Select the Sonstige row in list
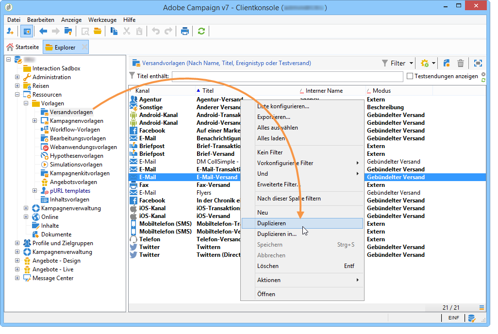This screenshot has height=334, width=498. (307, 107)
